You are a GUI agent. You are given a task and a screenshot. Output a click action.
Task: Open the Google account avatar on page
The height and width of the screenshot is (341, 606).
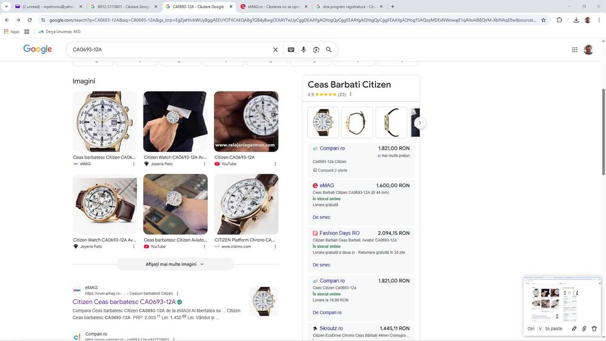(x=588, y=50)
